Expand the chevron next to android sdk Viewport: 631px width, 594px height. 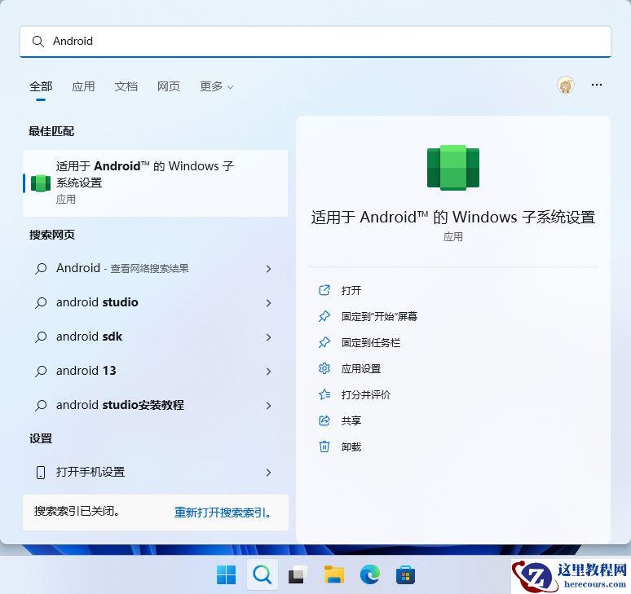[x=268, y=337]
